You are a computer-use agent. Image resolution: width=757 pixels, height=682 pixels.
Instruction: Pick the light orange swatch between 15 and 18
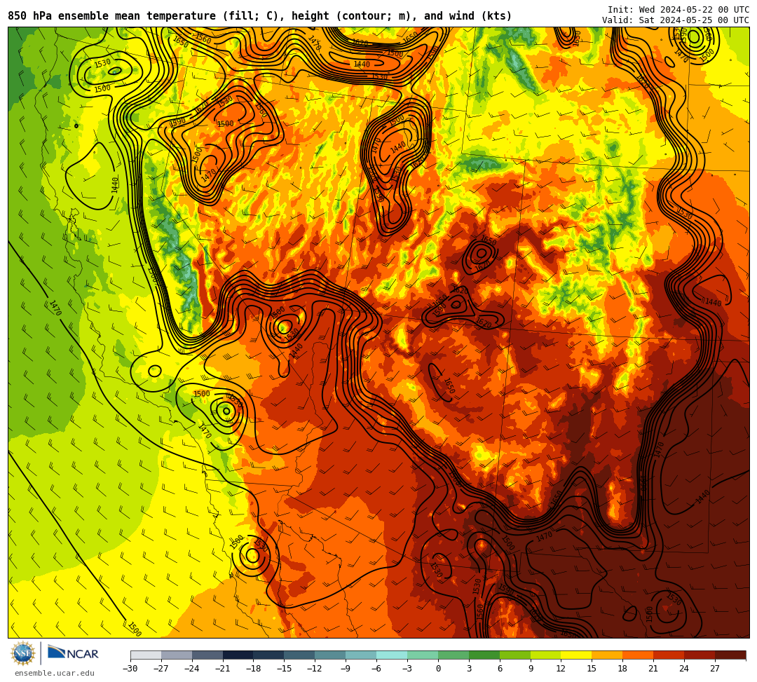[607, 655]
